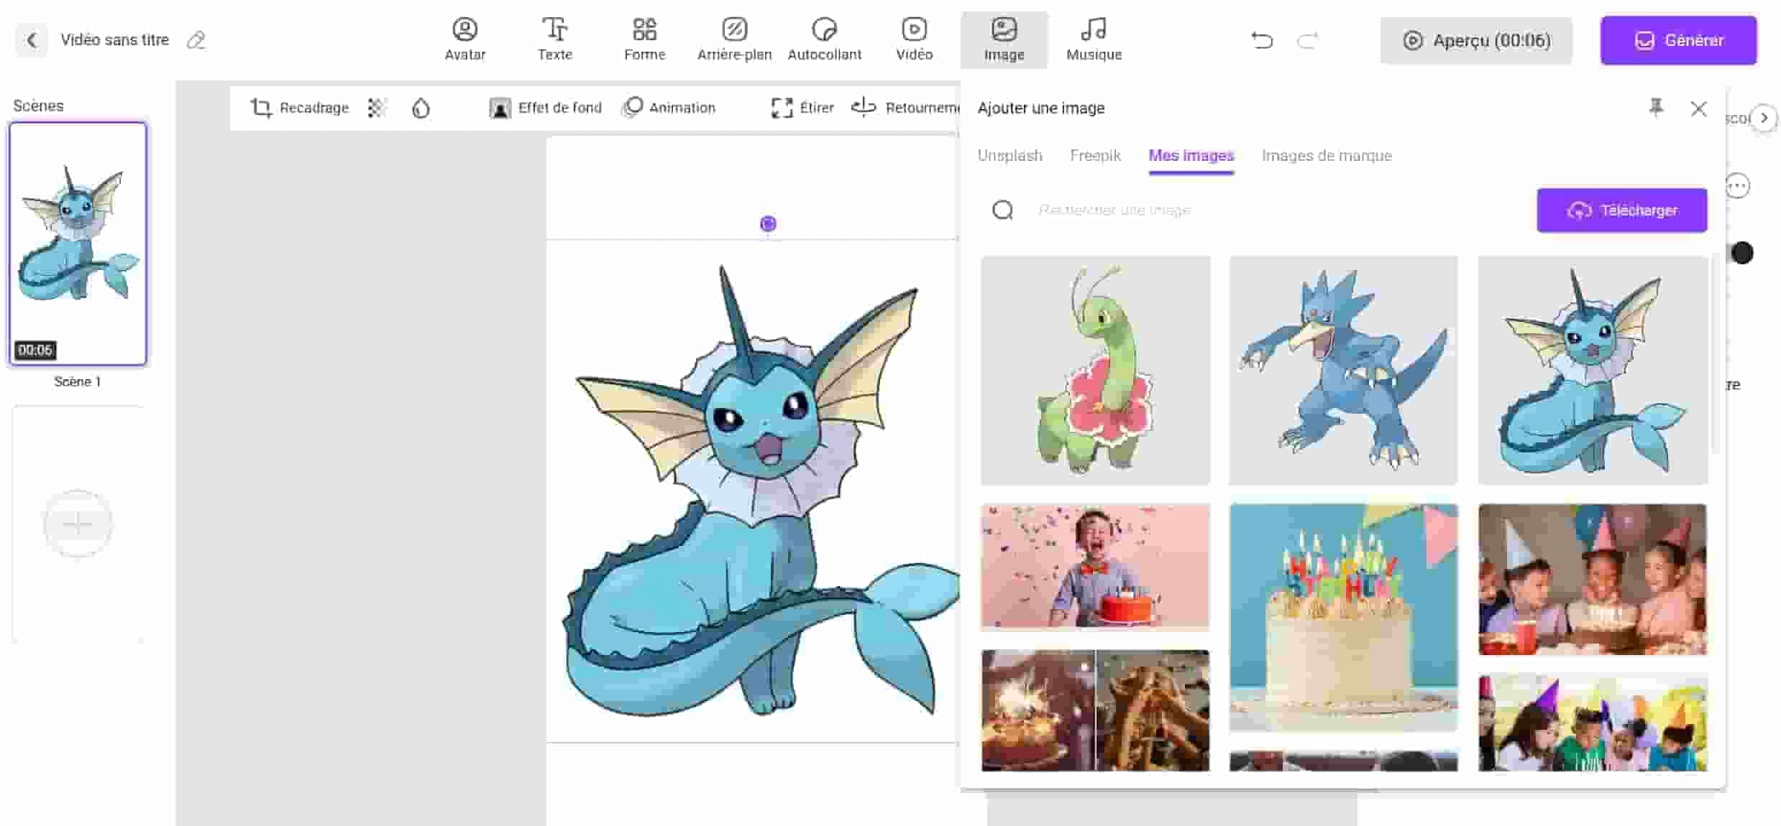Click the image panel scrollbar
Image resolution: width=1781 pixels, height=826 pixels.
click(1714, 352)
